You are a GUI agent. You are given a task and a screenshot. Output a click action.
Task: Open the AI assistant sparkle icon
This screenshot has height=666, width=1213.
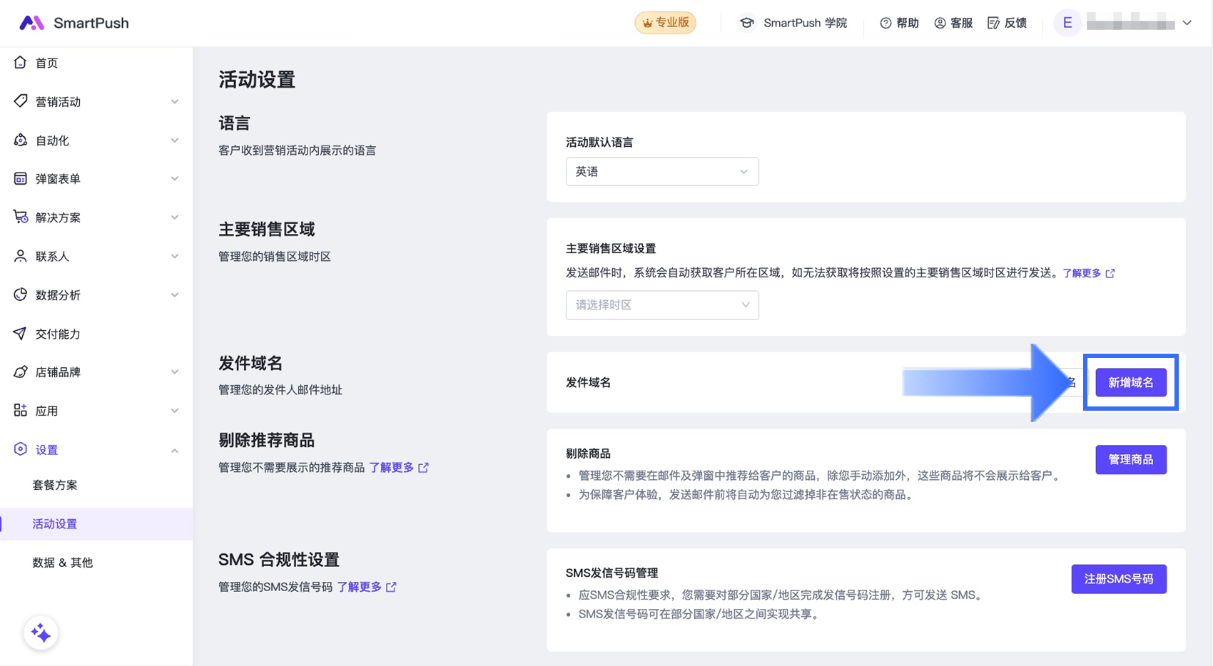[x=41, y=633]
